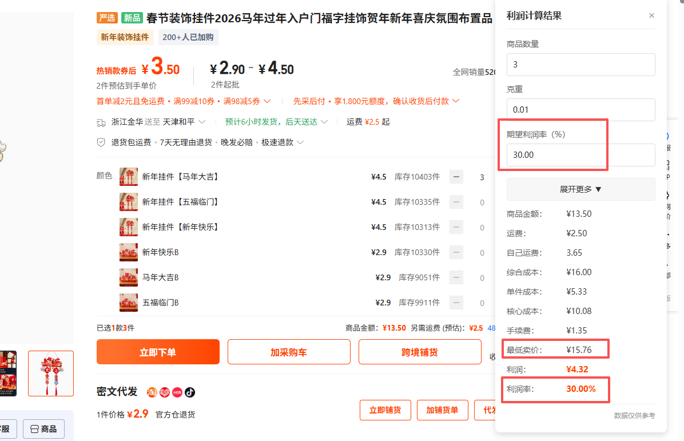The width and height of the screenshot is (684, 441).
Task: Click the 跨境铺货 button
Action: point(420,352)
